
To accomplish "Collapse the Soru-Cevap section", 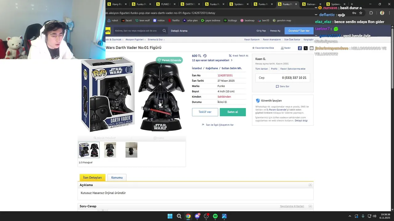I will (x=310, y=206).
